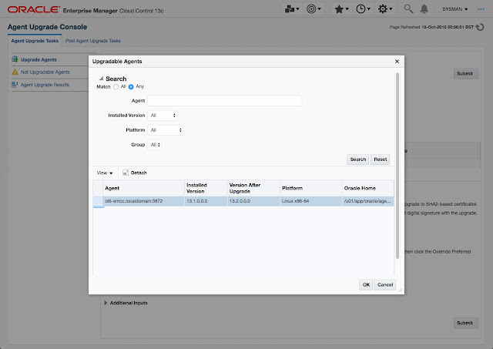
Task: Click the Agent Upgrade Results icon
Action: (15, 85)
